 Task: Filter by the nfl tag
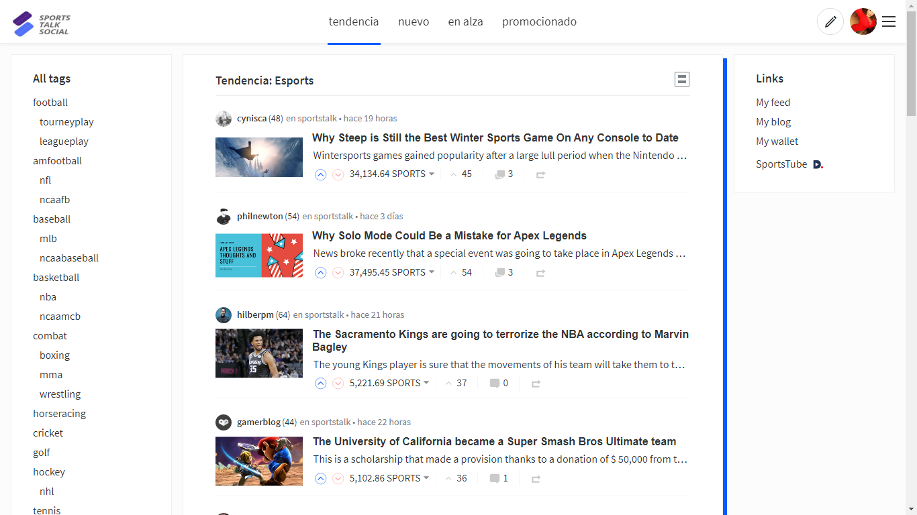pyautogui.click(x=46, y=180)
